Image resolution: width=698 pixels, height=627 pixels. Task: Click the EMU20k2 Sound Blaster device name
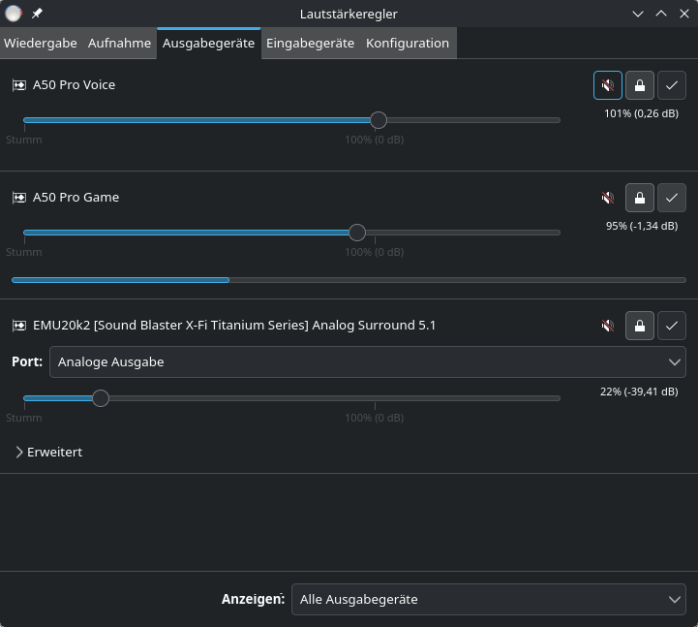[234, 326]
